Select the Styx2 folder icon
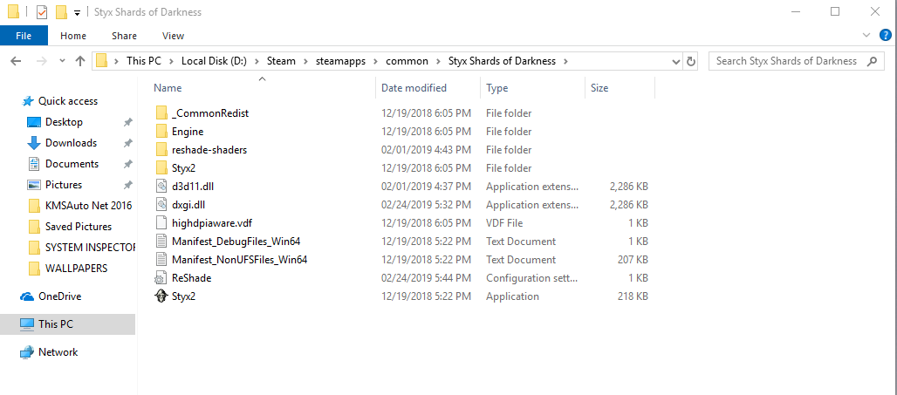 click(161, 168)
